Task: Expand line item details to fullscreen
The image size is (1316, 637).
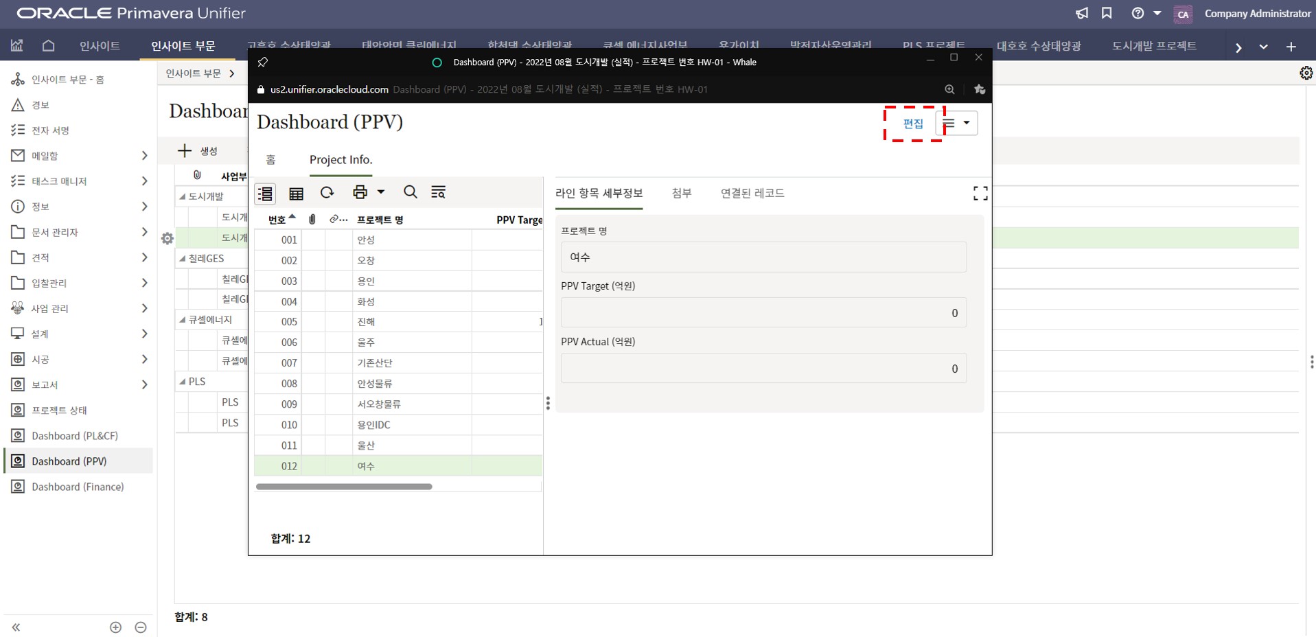Action: click(x=980, y=194)
